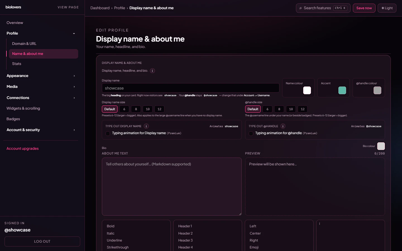The image size is (402, 251).
Task: Click the info icon next to TYPE OUT @HANDLE
Action: click(x=283, y=126)
